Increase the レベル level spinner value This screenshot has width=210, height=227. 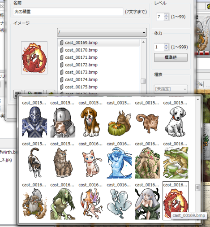coord(166,15)
